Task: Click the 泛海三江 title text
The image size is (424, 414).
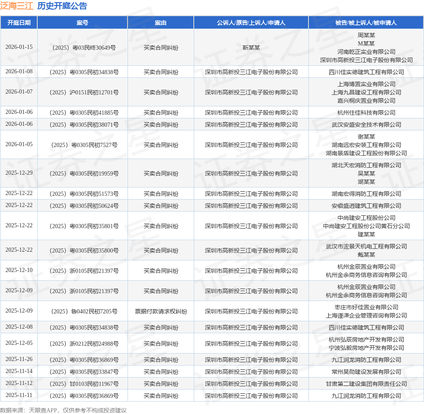Action: [17, 6]
